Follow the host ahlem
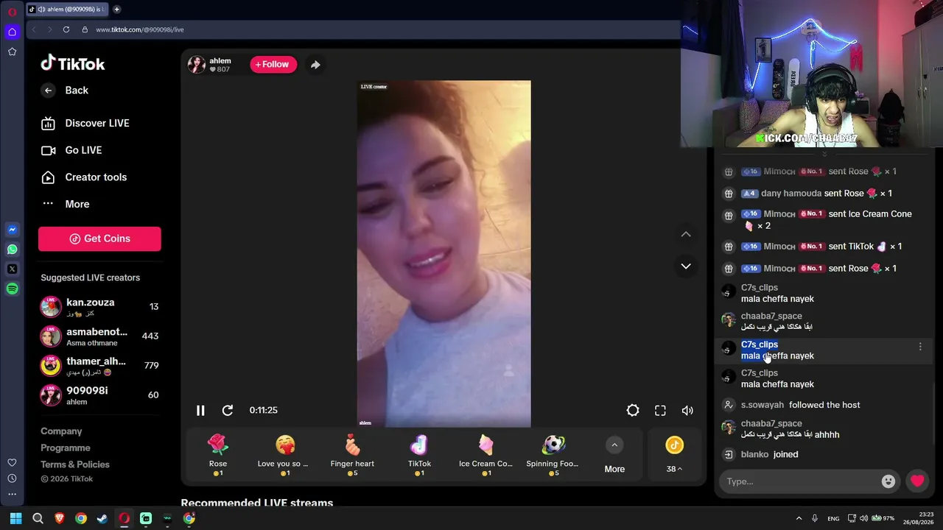943x530 pixels. click(x=273, y=65)
